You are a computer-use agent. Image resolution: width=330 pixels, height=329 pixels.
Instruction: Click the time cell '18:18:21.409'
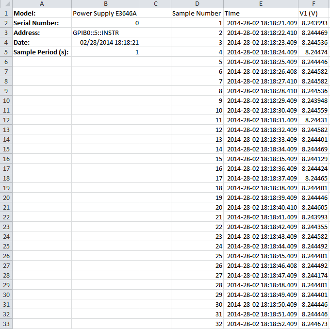point(261,23)
